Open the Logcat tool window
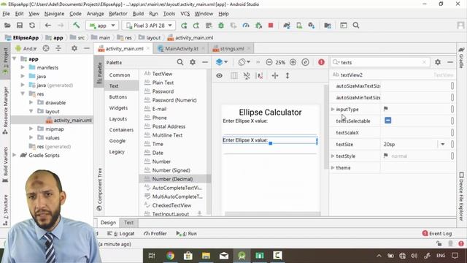This screenshot has height=263, width=467. coord(121,234)
